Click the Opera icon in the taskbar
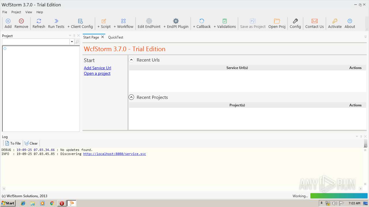369x207 pixels. pos(62,203)
